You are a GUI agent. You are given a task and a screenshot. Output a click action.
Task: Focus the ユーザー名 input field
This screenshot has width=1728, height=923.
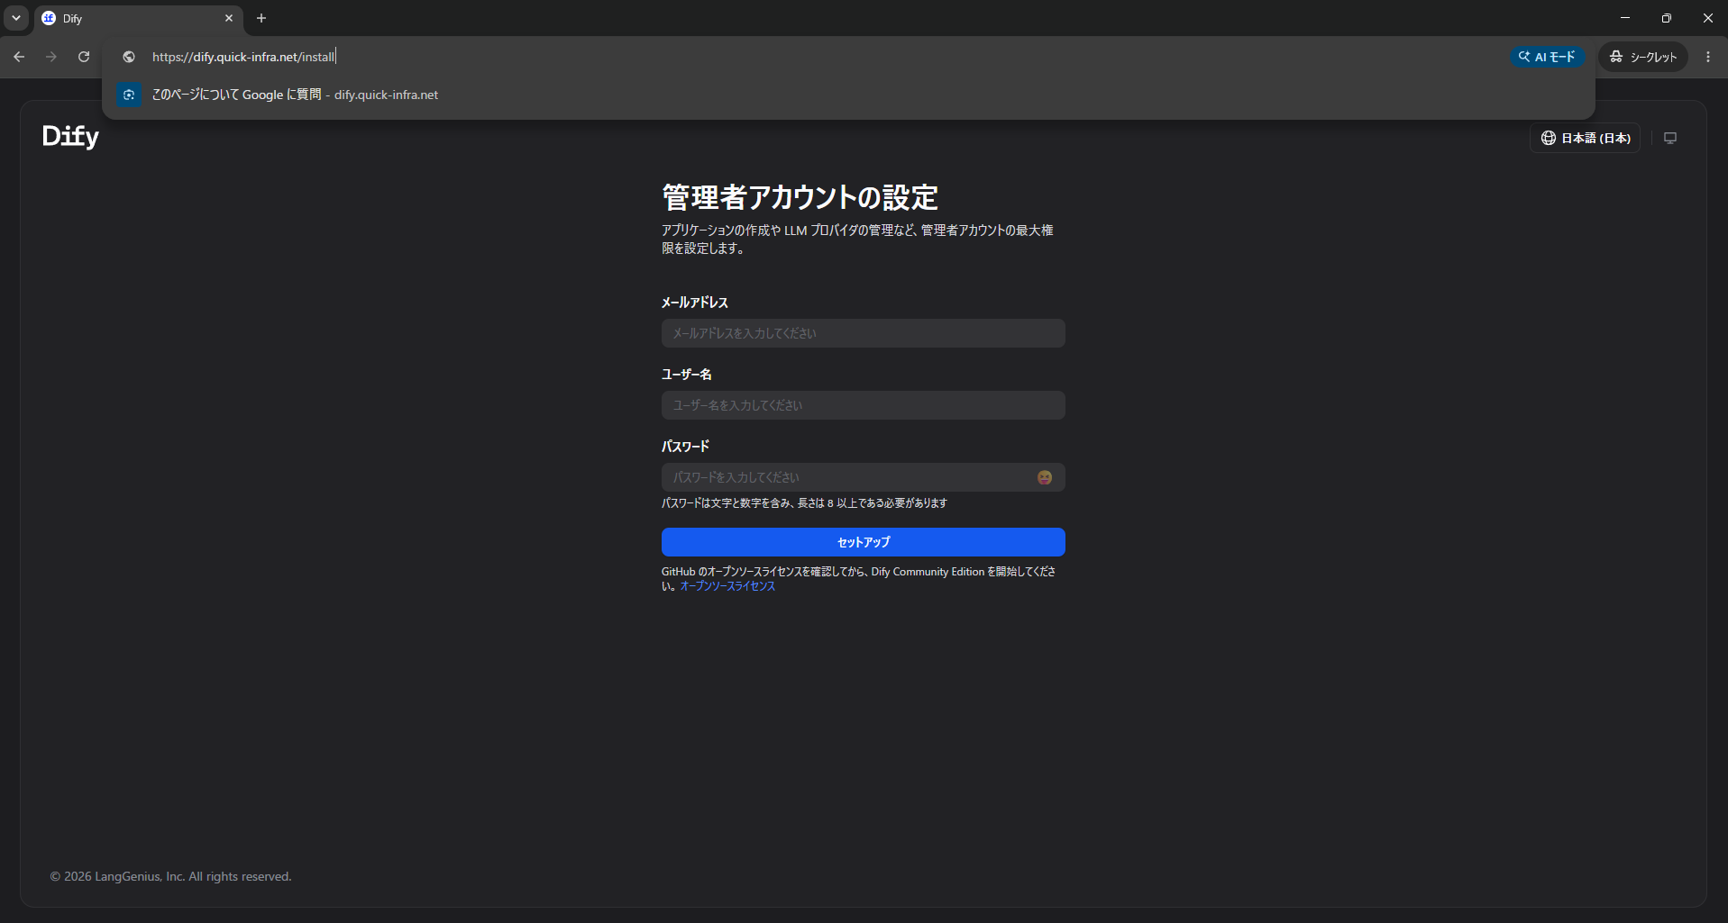pos(863,405)
